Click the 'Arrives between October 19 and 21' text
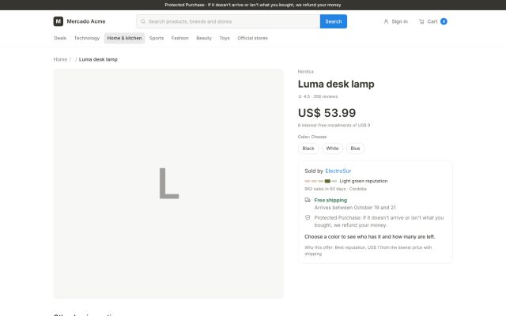 coord(355,208)
